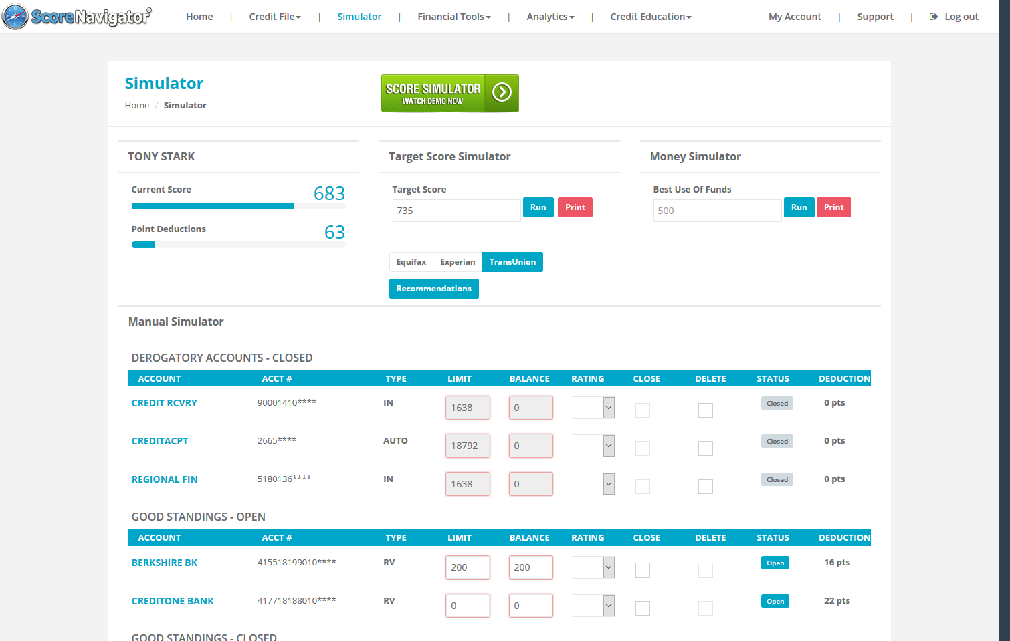
Task: Run the Money Simulator
Action: tap(799, 207)
